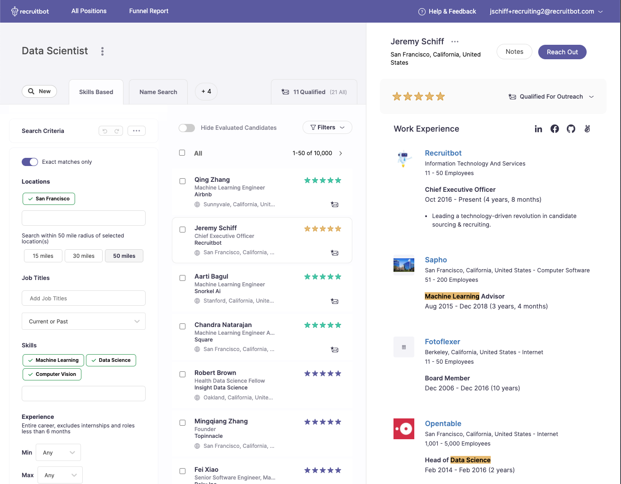The image size is (621, 484).
Task: Open the Qualified For Outreach dropdown
Action: click(x=551, y=96)
